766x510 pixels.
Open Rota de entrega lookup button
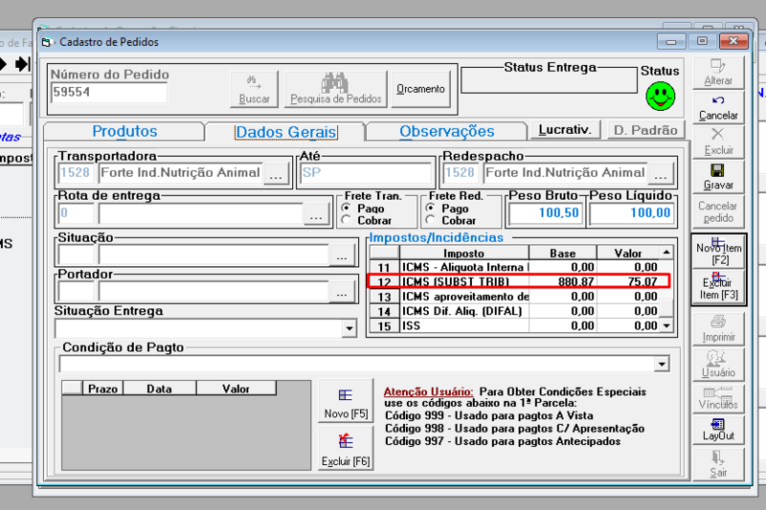coord(316,213)
